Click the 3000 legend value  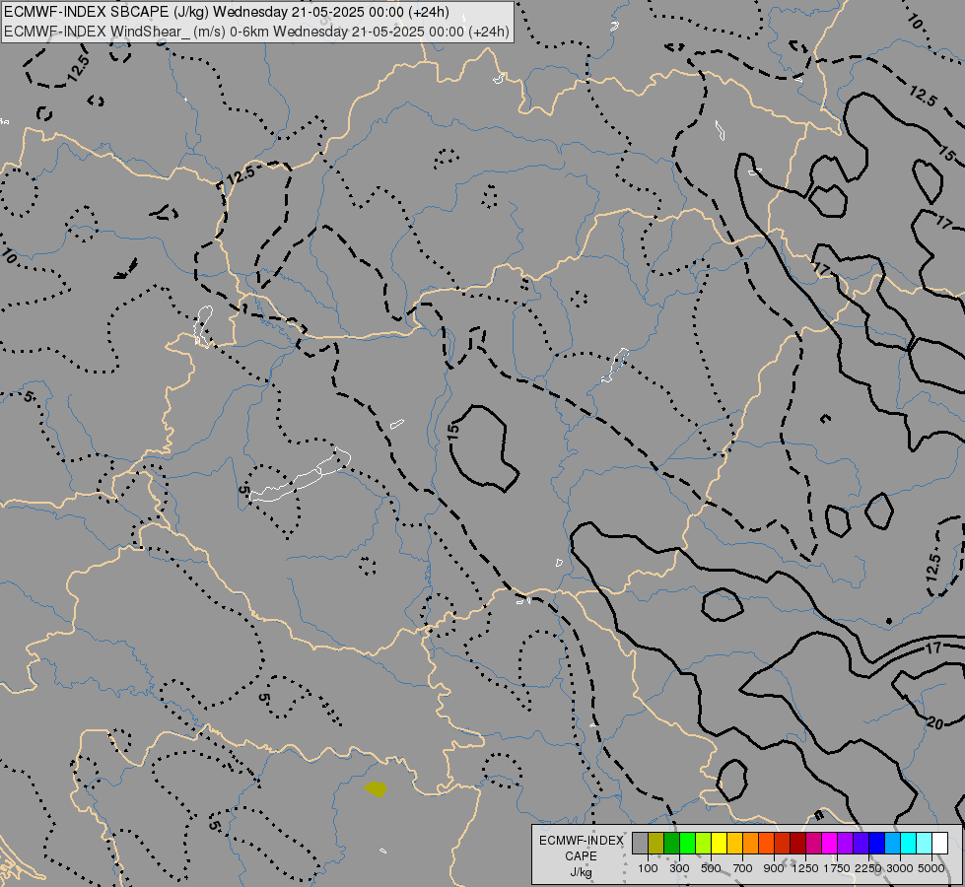(x=899, y=868)
